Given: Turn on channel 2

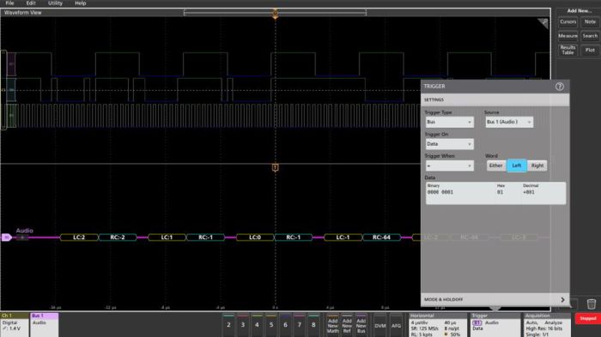Looking at the screenshot, I should (228, 325).
